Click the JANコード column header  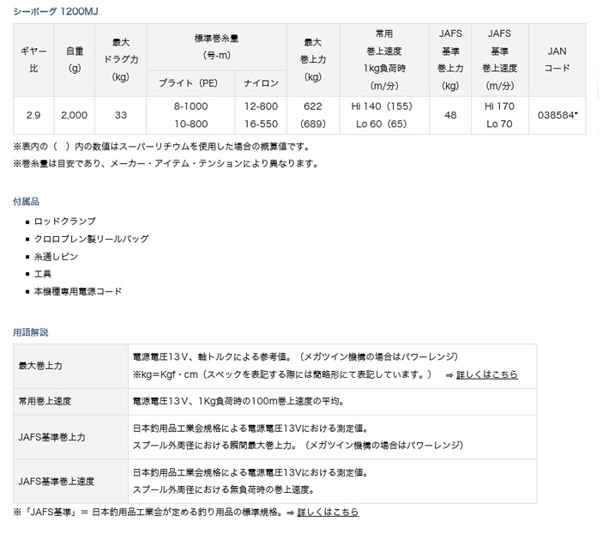557,59
